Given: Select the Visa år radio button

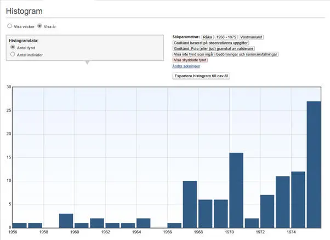Looking at the screenshot, I should [x=39, y=26].
